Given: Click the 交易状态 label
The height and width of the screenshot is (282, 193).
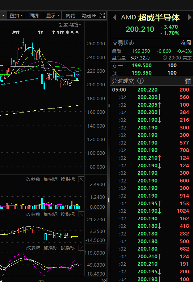Looking at the screenshot, I should pos(123,43).
